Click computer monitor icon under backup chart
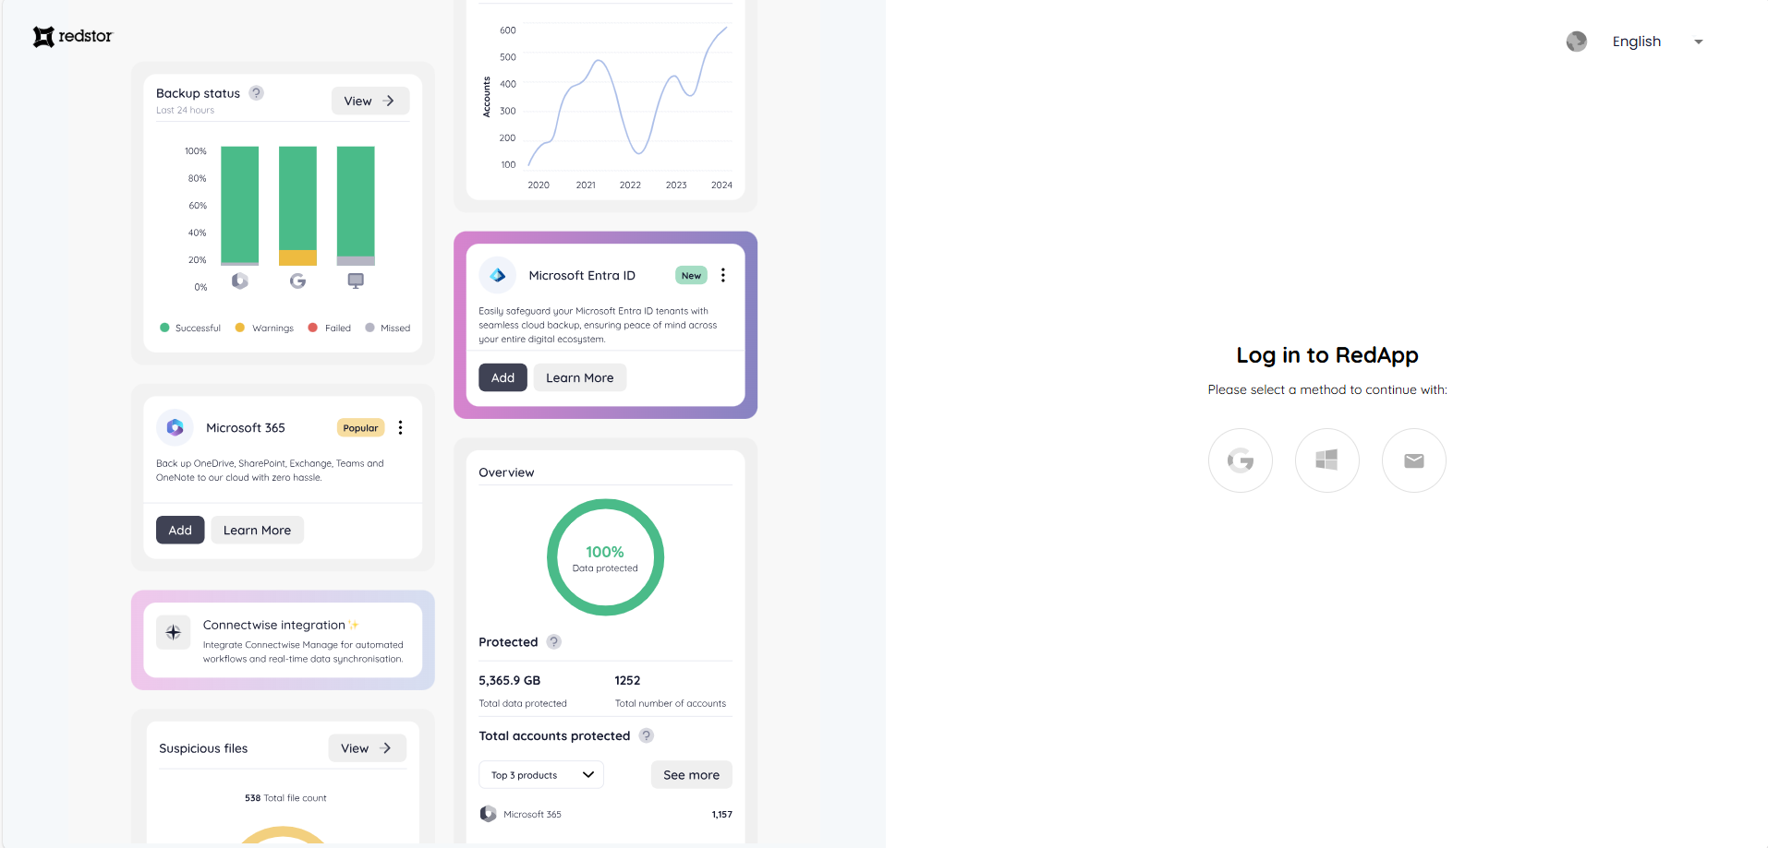 356,281
